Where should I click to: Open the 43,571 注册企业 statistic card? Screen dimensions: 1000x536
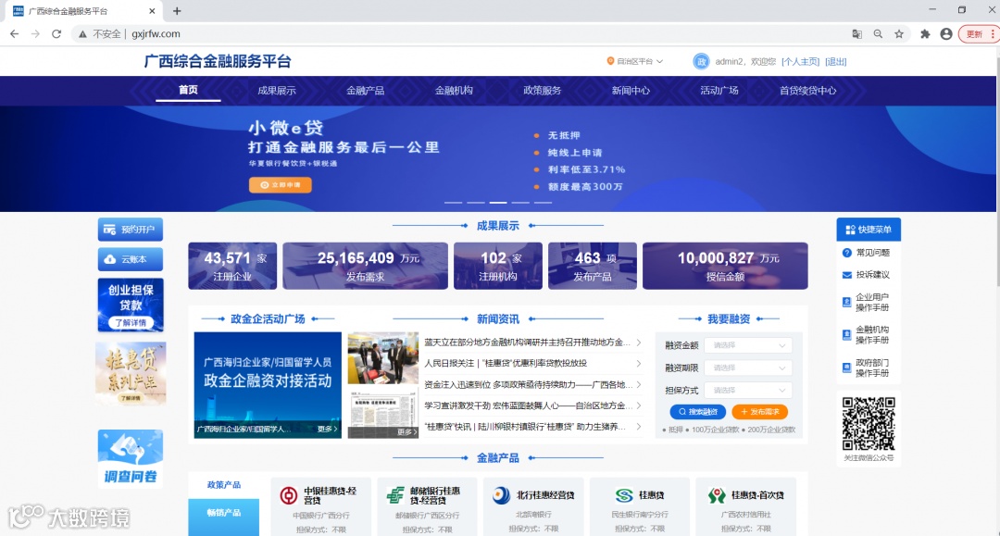click(x=232, y=266)
